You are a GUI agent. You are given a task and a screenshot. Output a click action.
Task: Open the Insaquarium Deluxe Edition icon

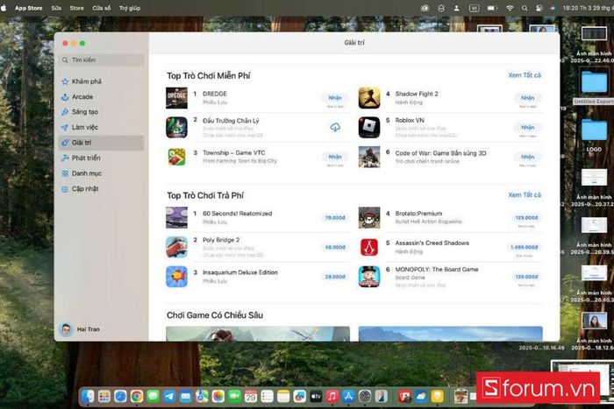(176, 277)
